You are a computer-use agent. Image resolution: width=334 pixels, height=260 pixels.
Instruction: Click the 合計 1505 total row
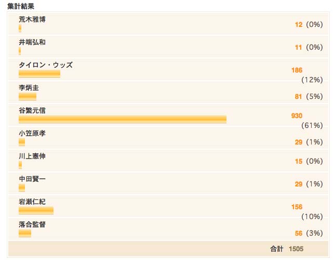168,249
